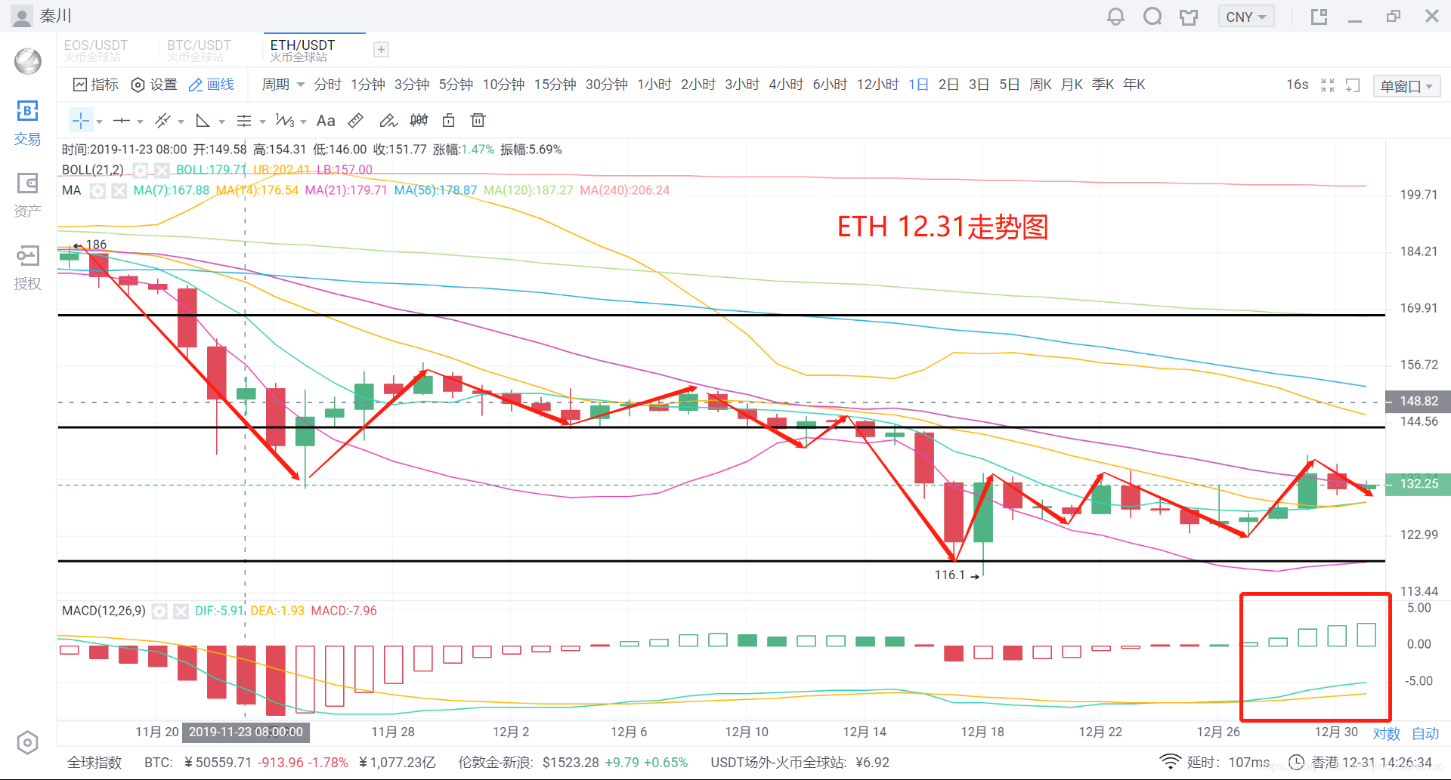Expand the 周期 period dropdown
Image resolution: width=1451 pixels, height=780 pixels.
[283, 85]
